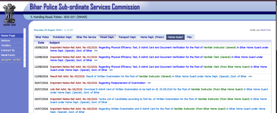277x113 pixels.
Task: Click the Thursday 20 August 2026 date text
Action: [x=48, y=30]
